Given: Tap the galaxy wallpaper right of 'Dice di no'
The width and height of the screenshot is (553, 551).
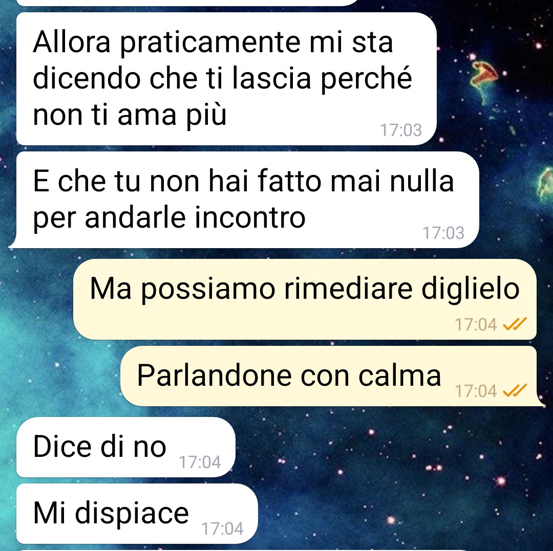Looking at the screenshot, I should click(388, 448).
